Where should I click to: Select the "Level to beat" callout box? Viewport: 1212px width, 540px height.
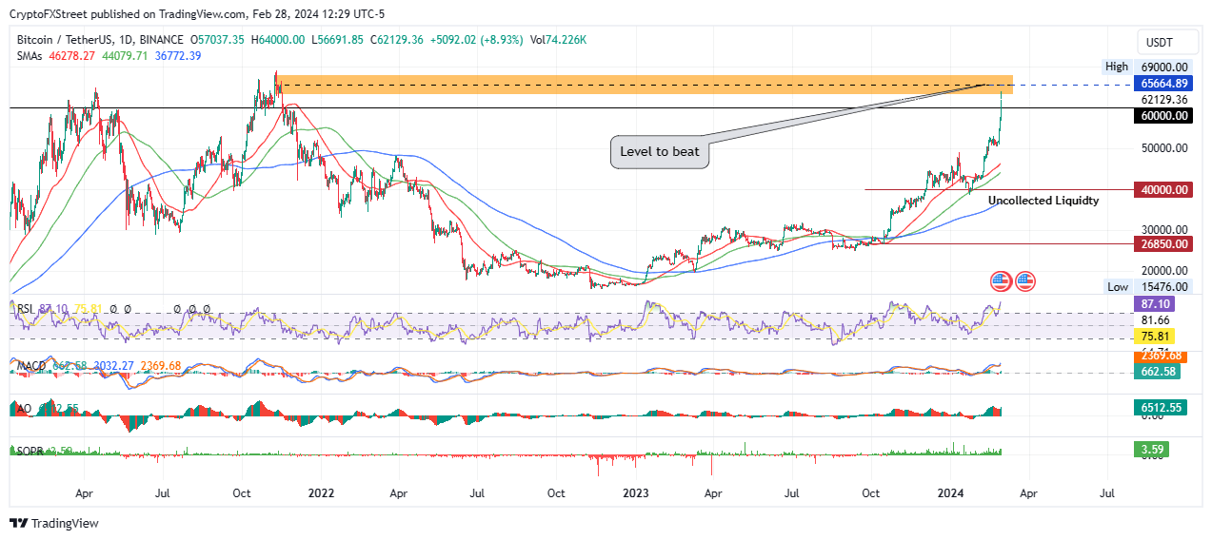click(660, 153)
